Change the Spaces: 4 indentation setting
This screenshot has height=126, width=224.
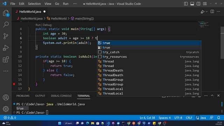coord(164,118)
